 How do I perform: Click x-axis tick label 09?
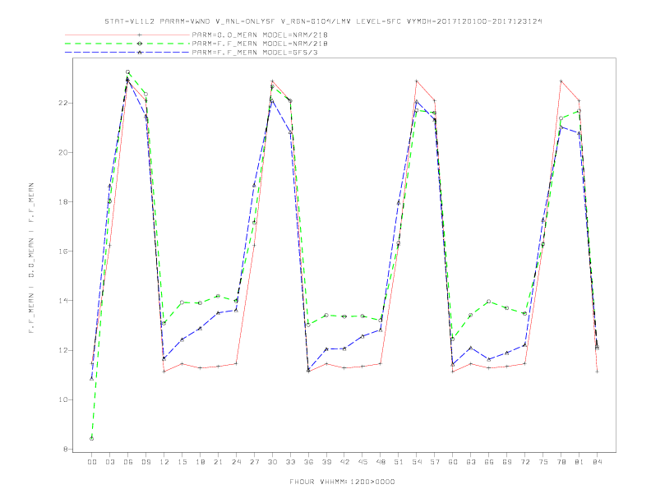pos(145,462)
